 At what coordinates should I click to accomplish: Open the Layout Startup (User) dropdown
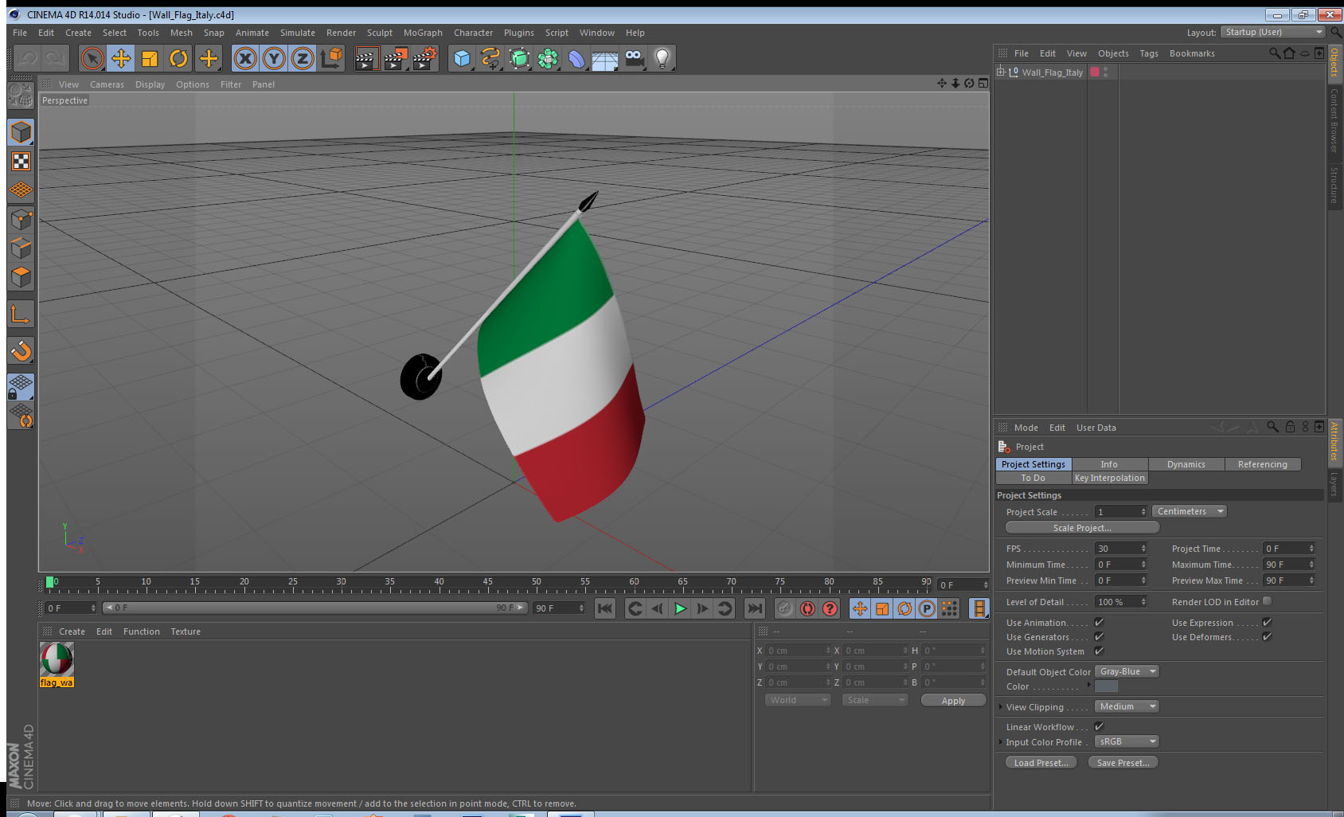pyautogui.click(x=1273, y=32)
